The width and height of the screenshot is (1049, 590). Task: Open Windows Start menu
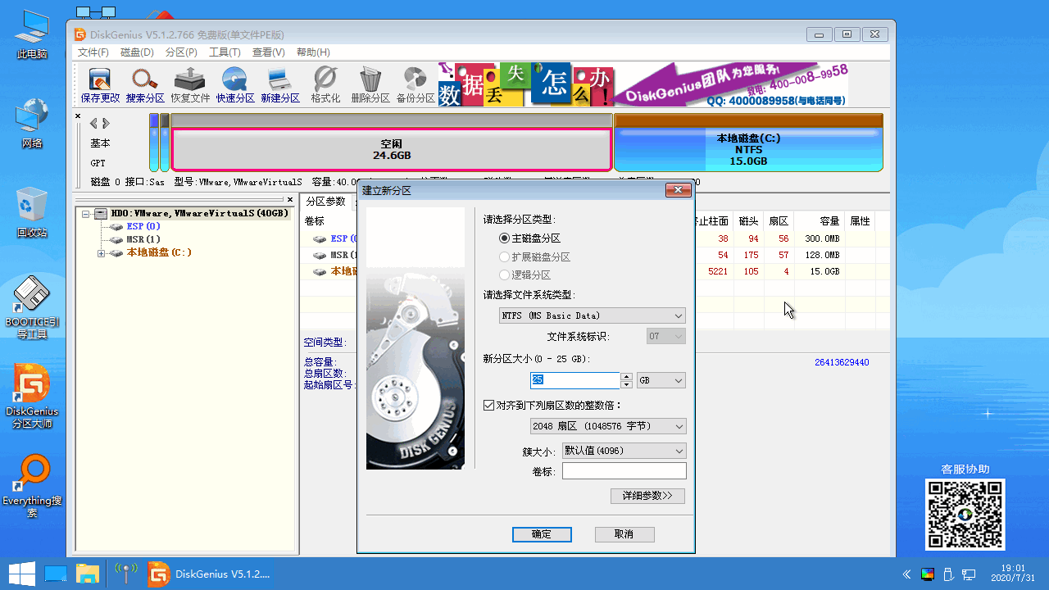click(x=21, y=574)
